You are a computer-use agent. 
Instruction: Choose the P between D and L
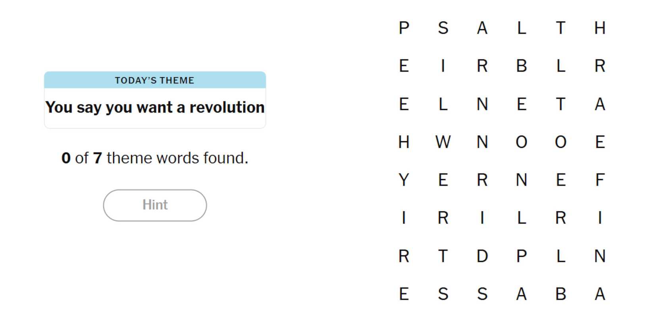point(521,256)
